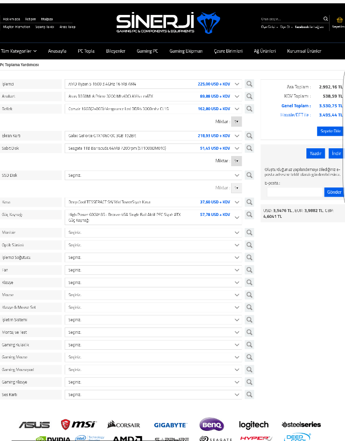
Task: Search products for Ekran Kartı row
Action: tap(249, 136)
